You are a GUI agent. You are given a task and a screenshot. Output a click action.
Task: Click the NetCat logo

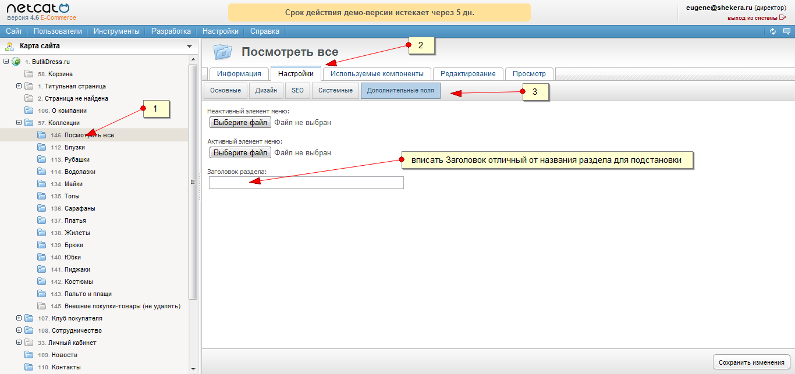pos(37,8)
